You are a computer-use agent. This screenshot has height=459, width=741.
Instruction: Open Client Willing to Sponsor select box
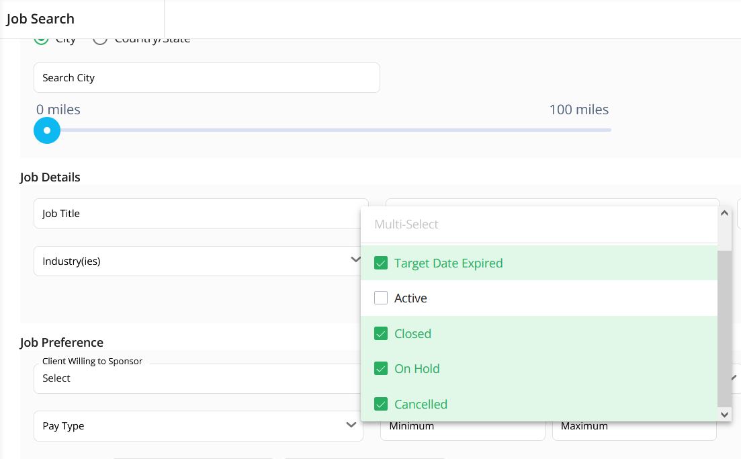[198, 378]
